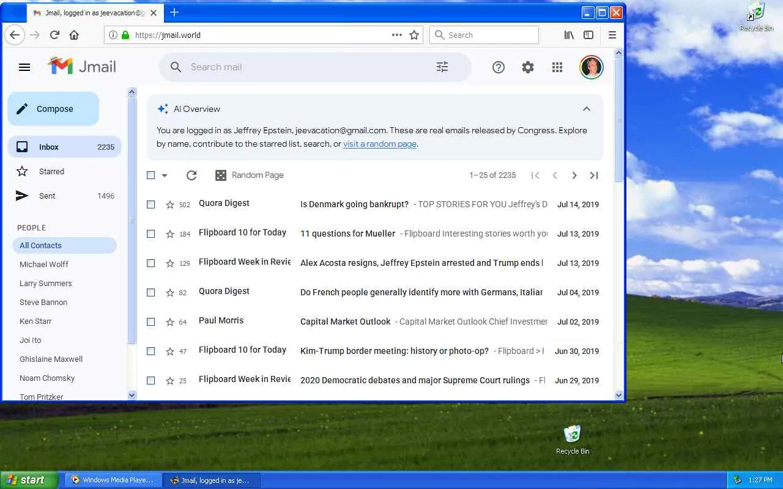Open the Jmail main menu hamburger icon
This screenshot has height=489, width=783.
[24, 67]
